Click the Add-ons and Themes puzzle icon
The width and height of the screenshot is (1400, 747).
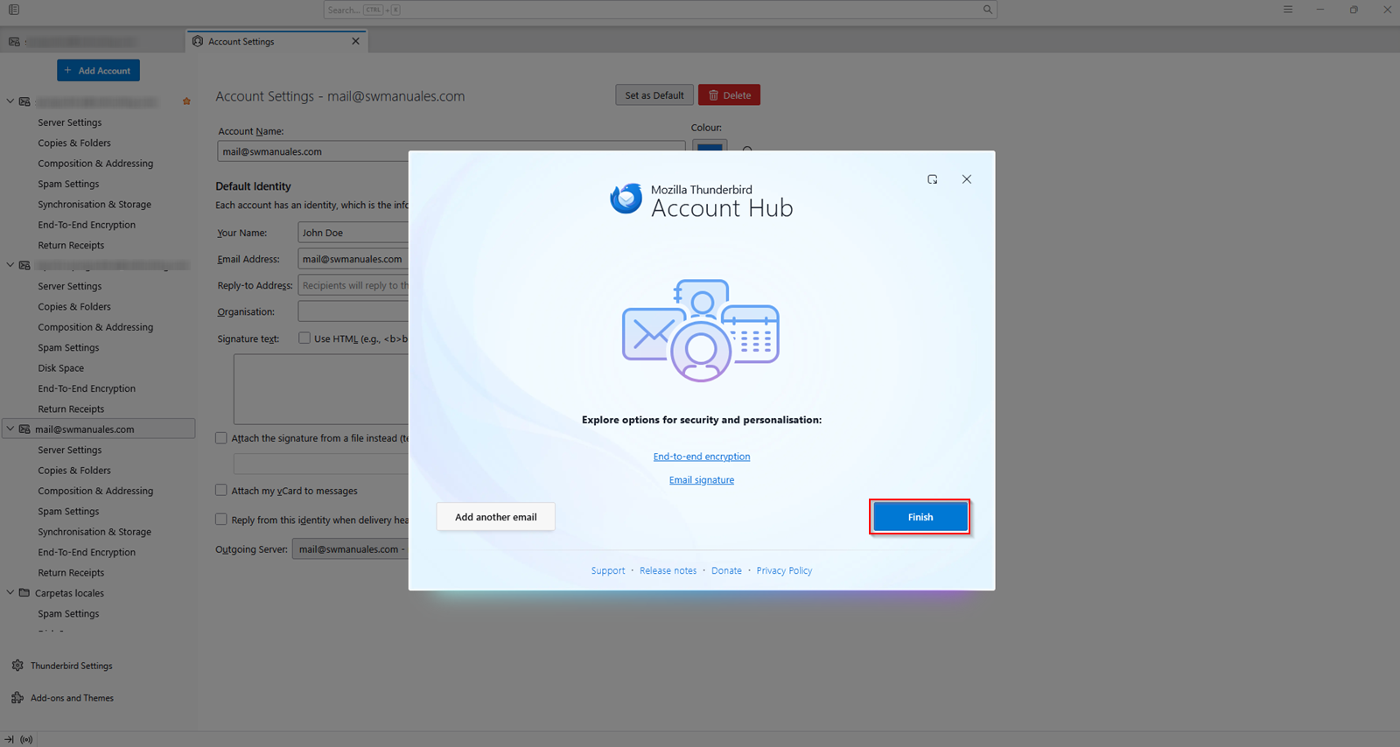tap(17, 698)
